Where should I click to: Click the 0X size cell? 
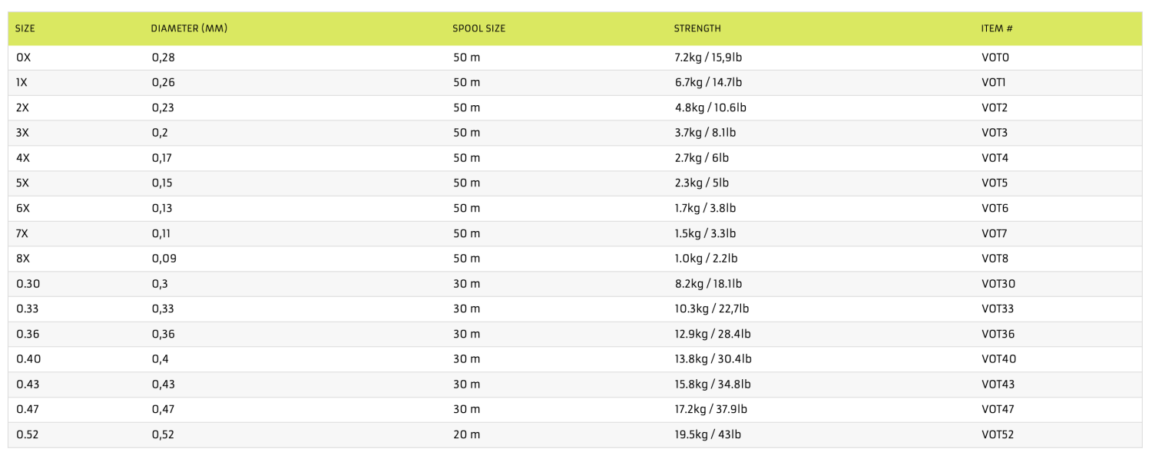click(24, 58)
